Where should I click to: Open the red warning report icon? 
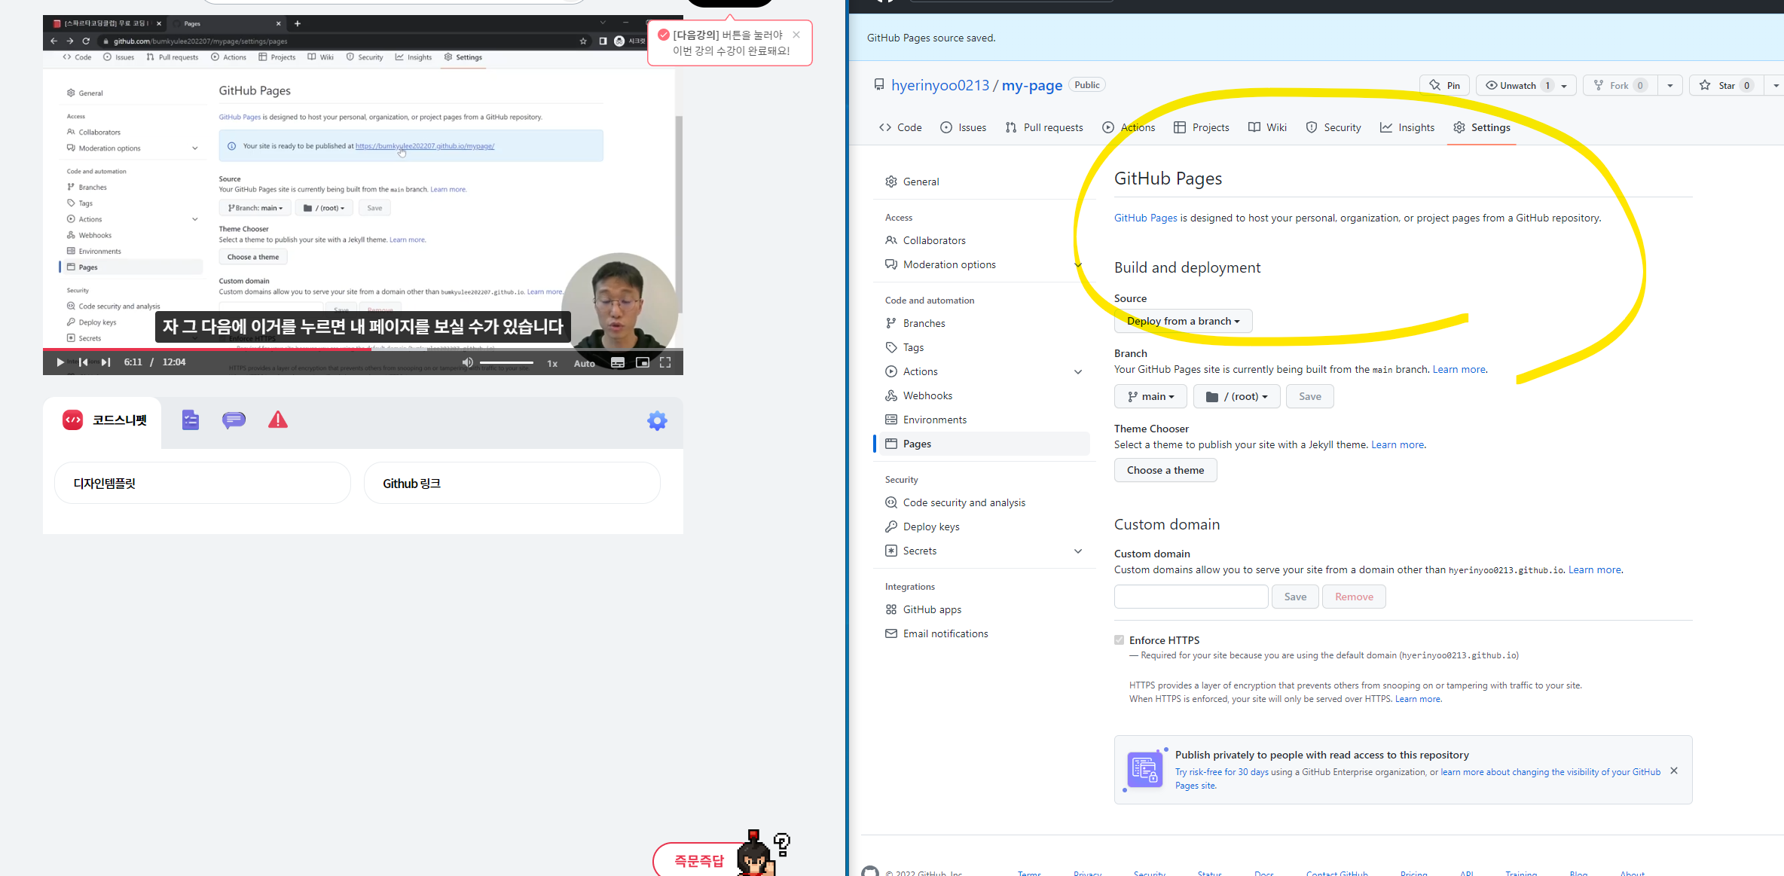(278, 420)
